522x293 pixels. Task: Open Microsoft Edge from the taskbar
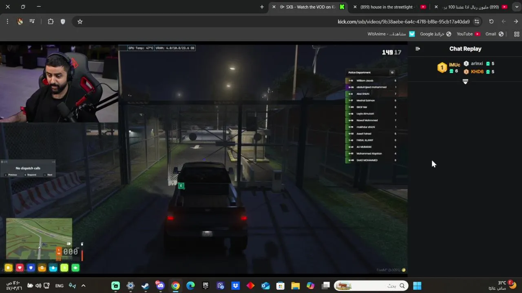tap(190, 286)
